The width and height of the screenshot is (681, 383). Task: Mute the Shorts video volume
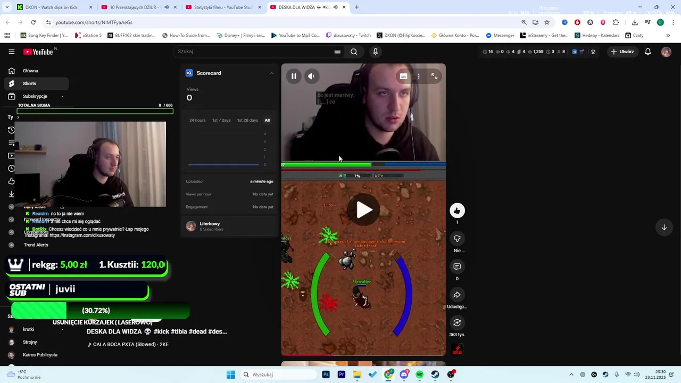tap(311, 76)
